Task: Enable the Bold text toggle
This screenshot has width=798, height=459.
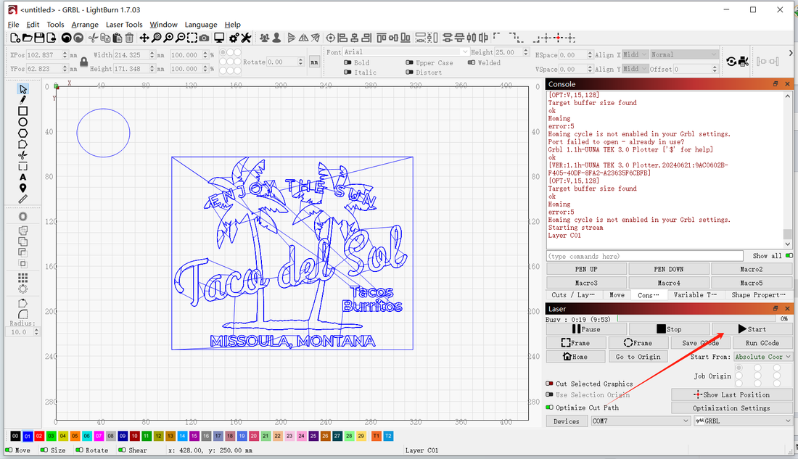Action: (347, 63)
